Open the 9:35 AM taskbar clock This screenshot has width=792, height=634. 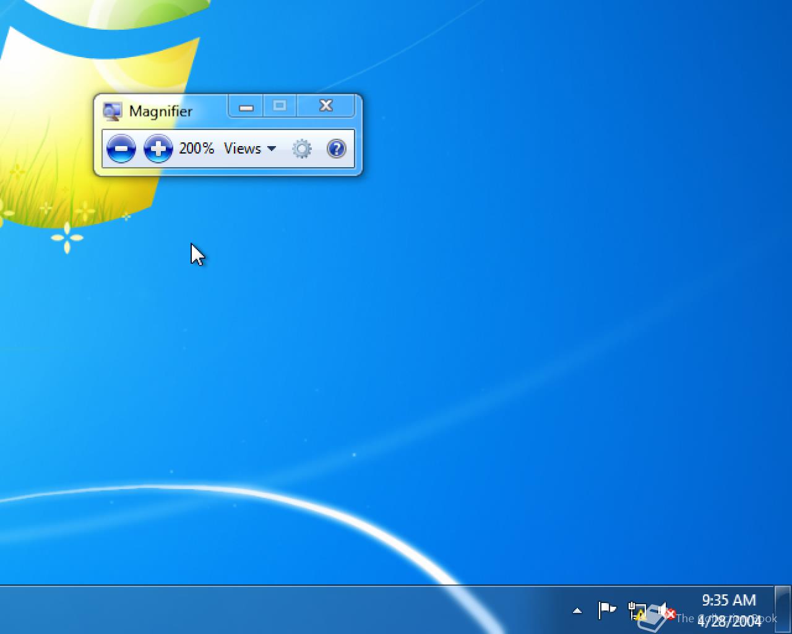(x=729, y=610)
